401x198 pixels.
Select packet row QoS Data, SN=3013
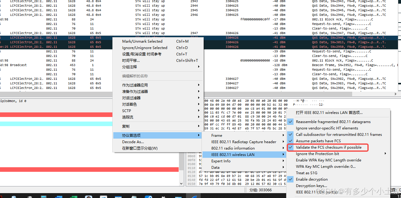(x=199, y=42)
